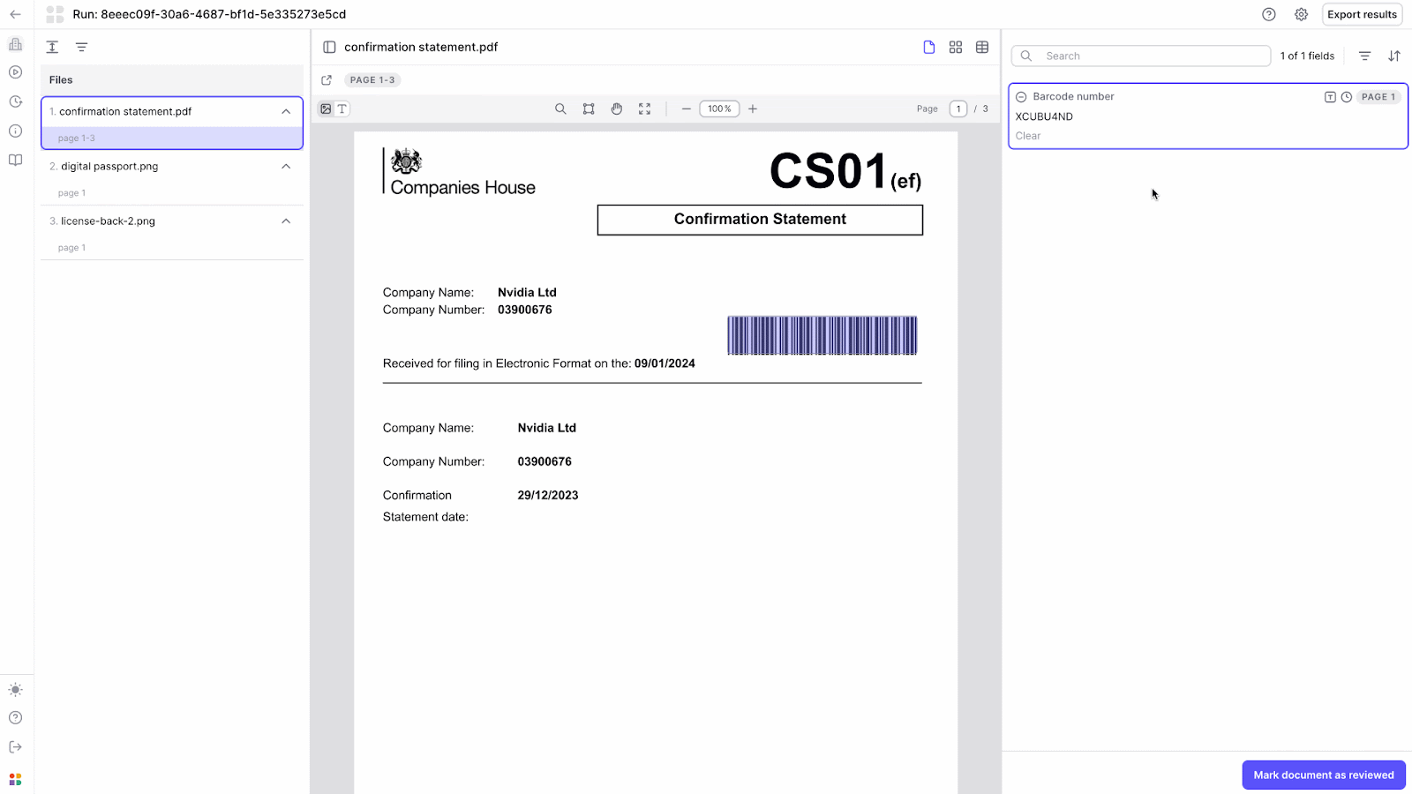Click the PAGE 1-3 tag
This screenshot has width=1412, height=794.
(372, 79)
